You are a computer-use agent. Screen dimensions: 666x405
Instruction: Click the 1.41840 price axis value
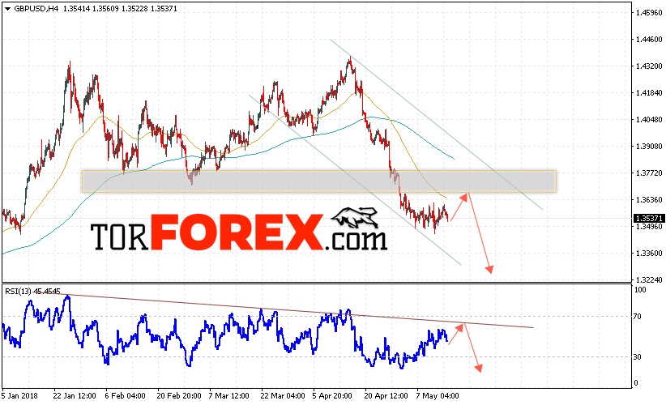point(649,93)
